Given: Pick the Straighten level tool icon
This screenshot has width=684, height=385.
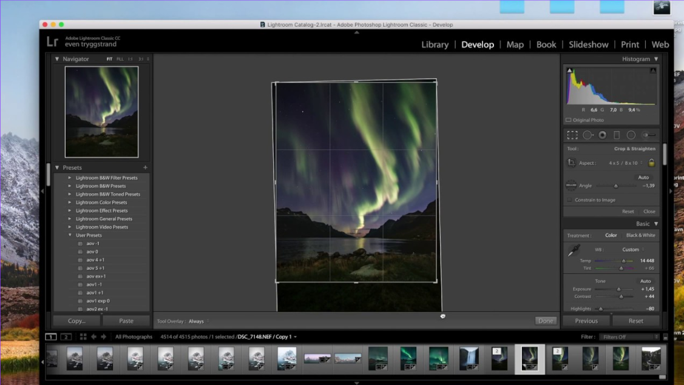Looking at the screenshot, I should pos(571,186).
